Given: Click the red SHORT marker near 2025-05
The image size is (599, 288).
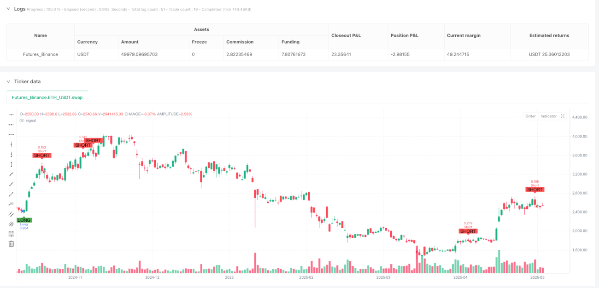Looking at the screenshot, I should click(x=535, y=190).
